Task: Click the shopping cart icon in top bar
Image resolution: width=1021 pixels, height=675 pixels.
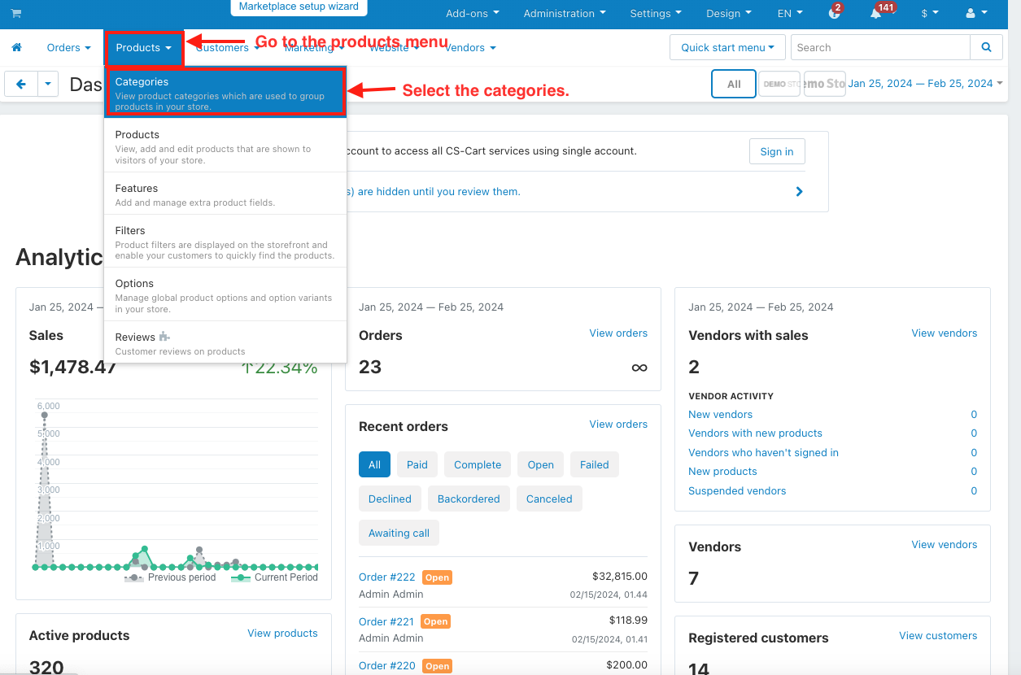Action: [16, 13]
